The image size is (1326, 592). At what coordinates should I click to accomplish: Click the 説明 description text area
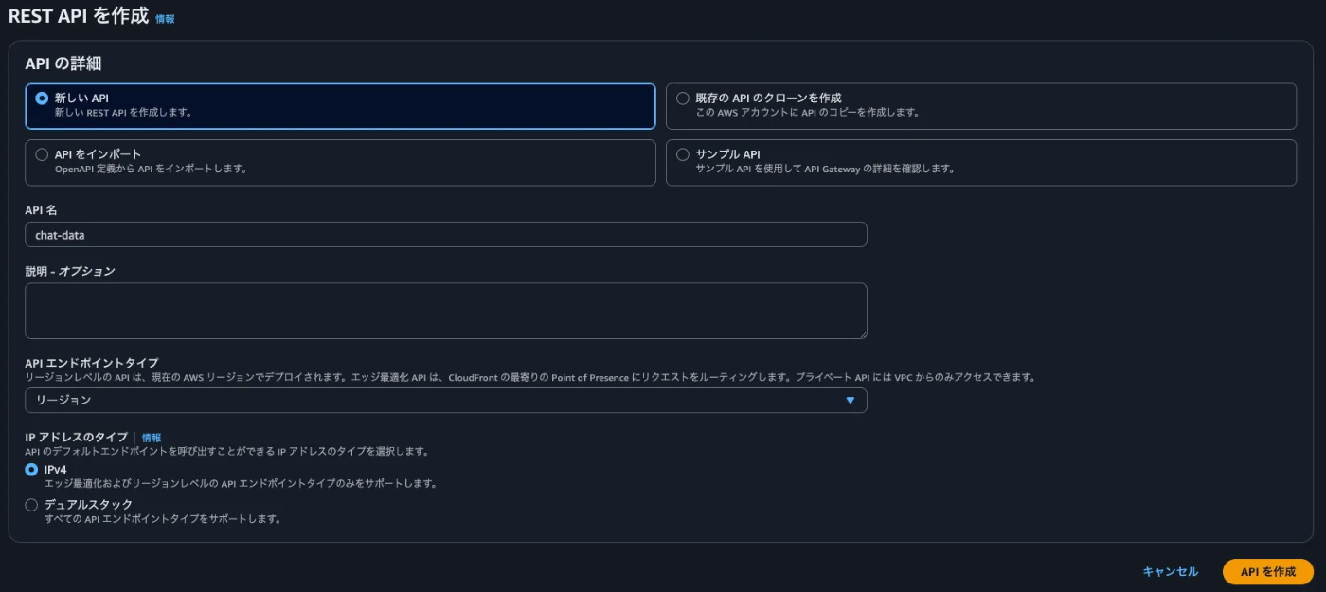[446, 311]
